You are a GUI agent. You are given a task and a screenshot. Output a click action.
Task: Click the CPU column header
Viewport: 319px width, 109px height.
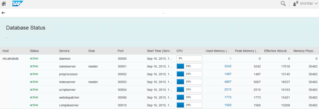[180, 51]
